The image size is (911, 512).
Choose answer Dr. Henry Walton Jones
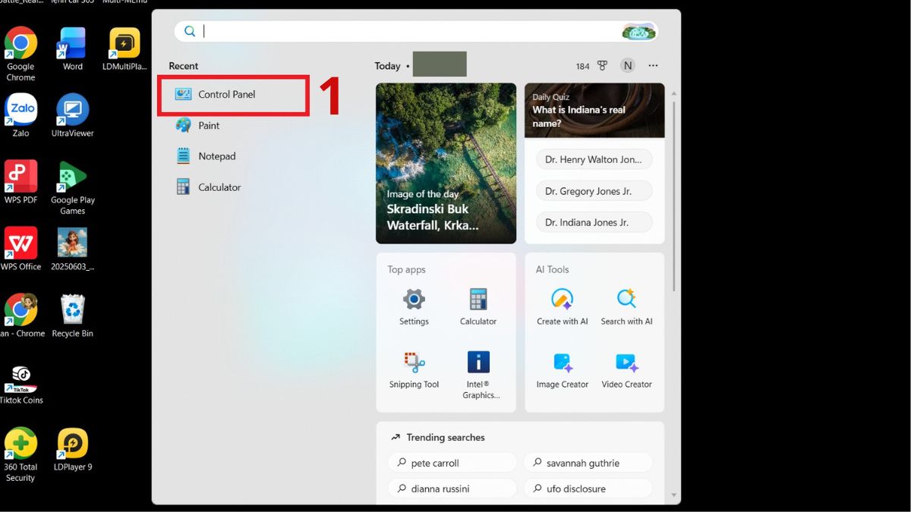click(x=594, y=160)
